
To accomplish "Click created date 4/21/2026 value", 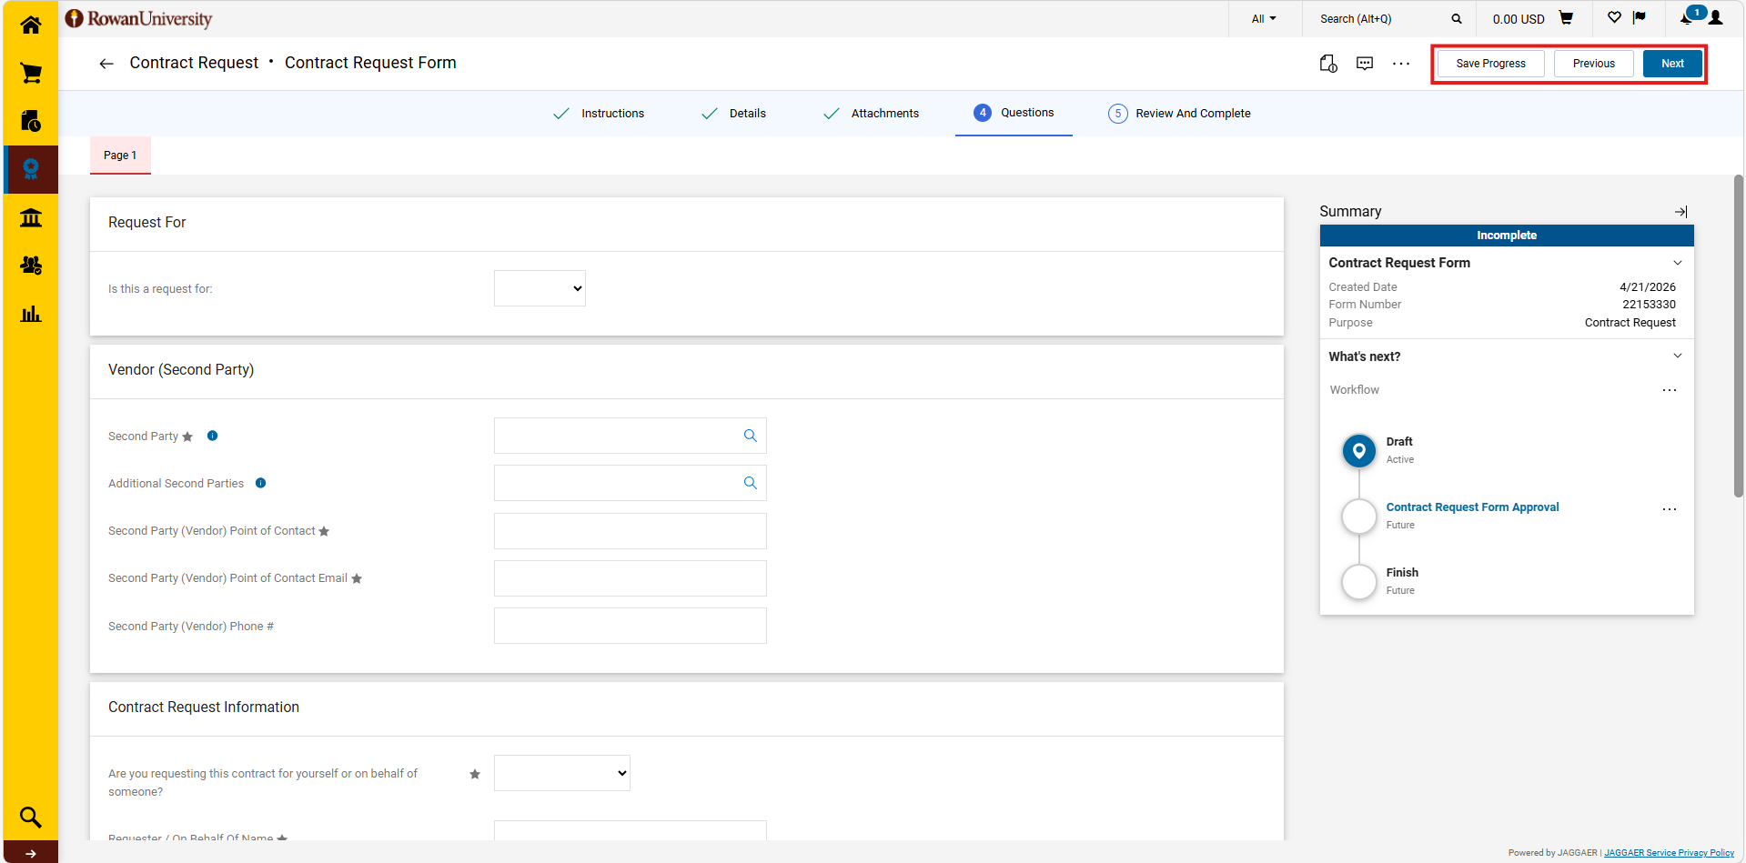I will pyautogui.click(x=1647, y=287).
